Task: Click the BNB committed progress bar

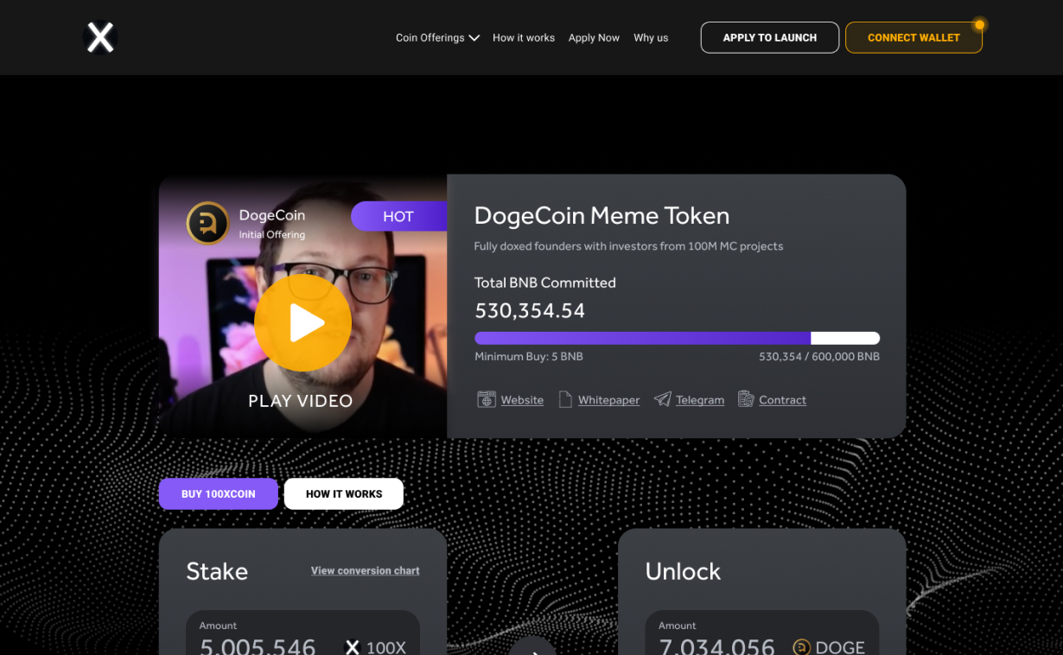Action: tap(678, 338)
